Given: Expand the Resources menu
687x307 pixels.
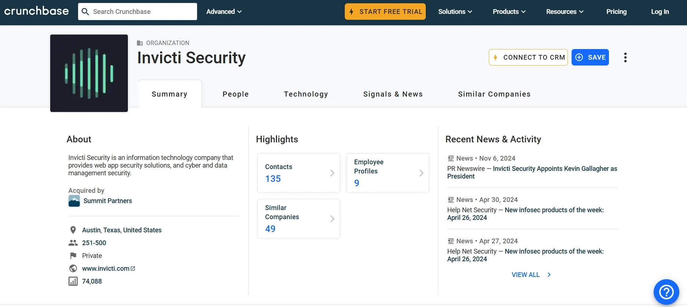Looking at the screenshot, I should 565,12.
